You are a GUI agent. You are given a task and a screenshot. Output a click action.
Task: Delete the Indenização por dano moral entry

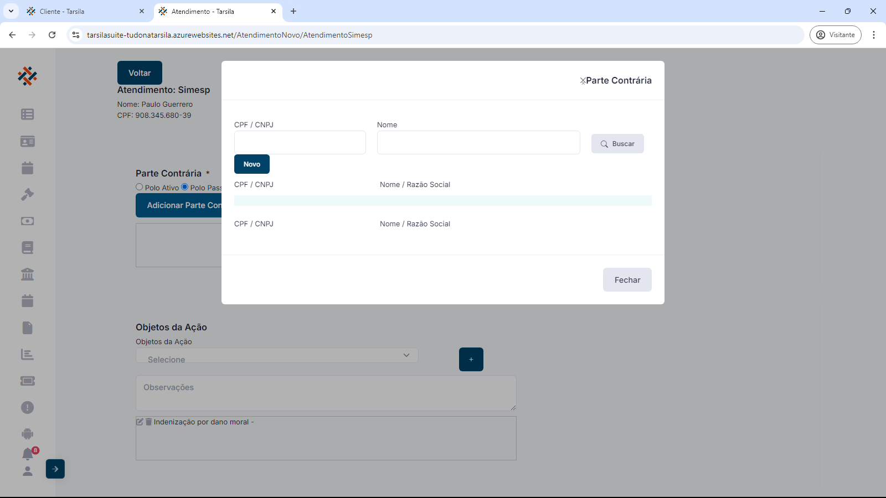148,422
